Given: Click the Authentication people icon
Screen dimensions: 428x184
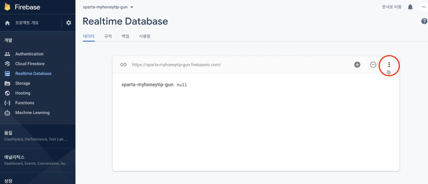Looking at the screenshot, I should 7,54.
